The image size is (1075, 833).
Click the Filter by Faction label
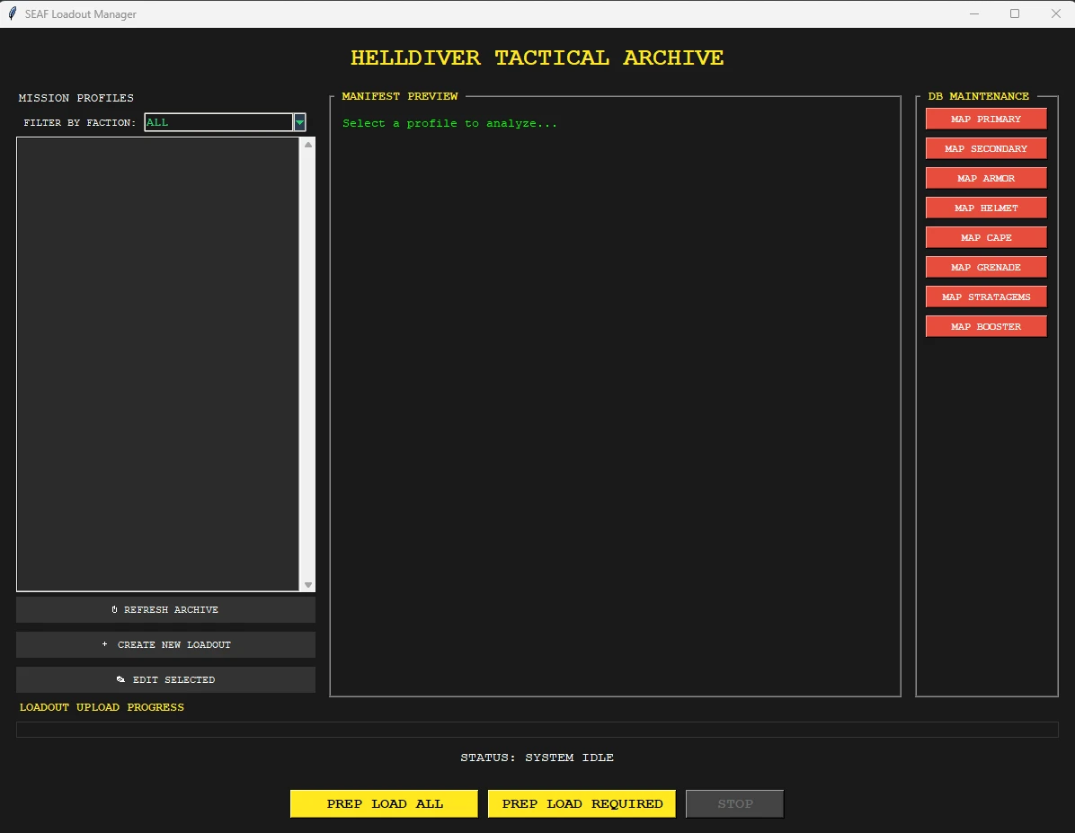pos(79,123)
